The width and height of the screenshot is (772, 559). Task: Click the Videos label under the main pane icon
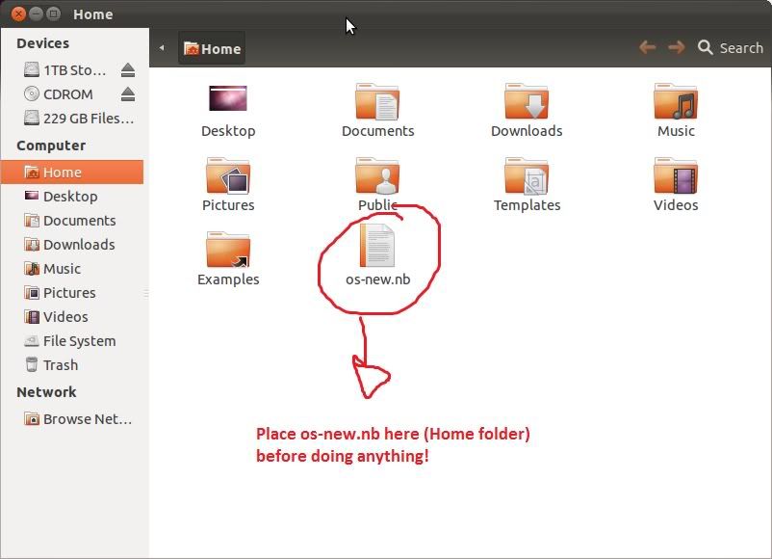(676, 205)
